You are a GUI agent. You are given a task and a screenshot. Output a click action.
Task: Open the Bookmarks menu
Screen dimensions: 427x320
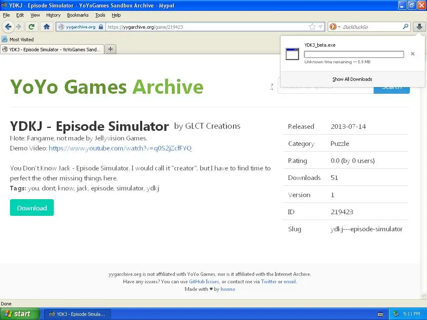[78, 15]
